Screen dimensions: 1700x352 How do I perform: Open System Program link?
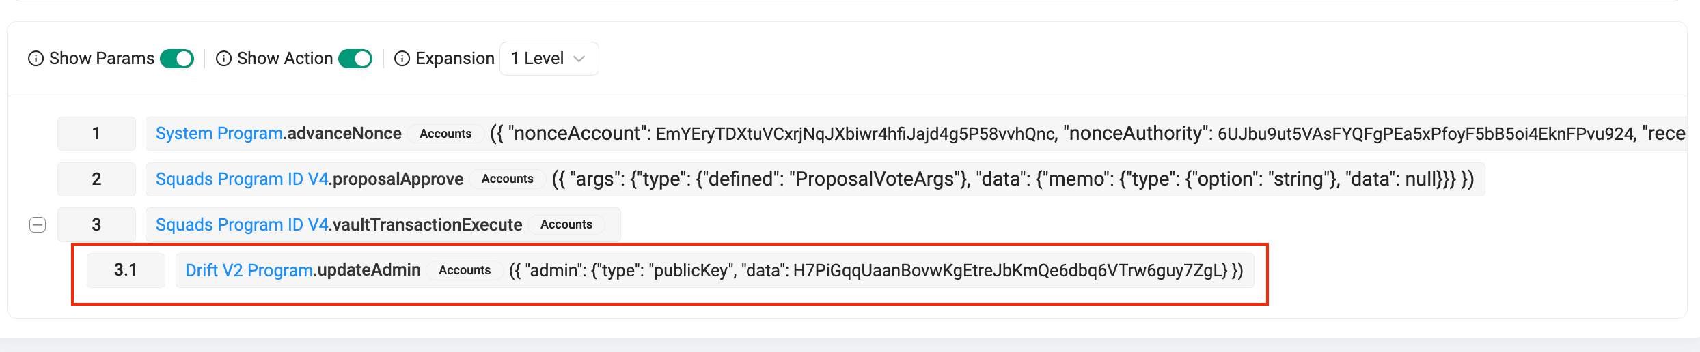click(x=219, y=134)
